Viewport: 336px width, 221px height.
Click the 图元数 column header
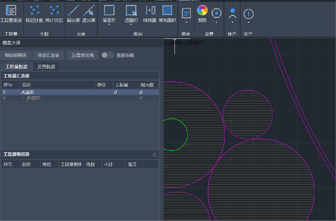[148, 85]
